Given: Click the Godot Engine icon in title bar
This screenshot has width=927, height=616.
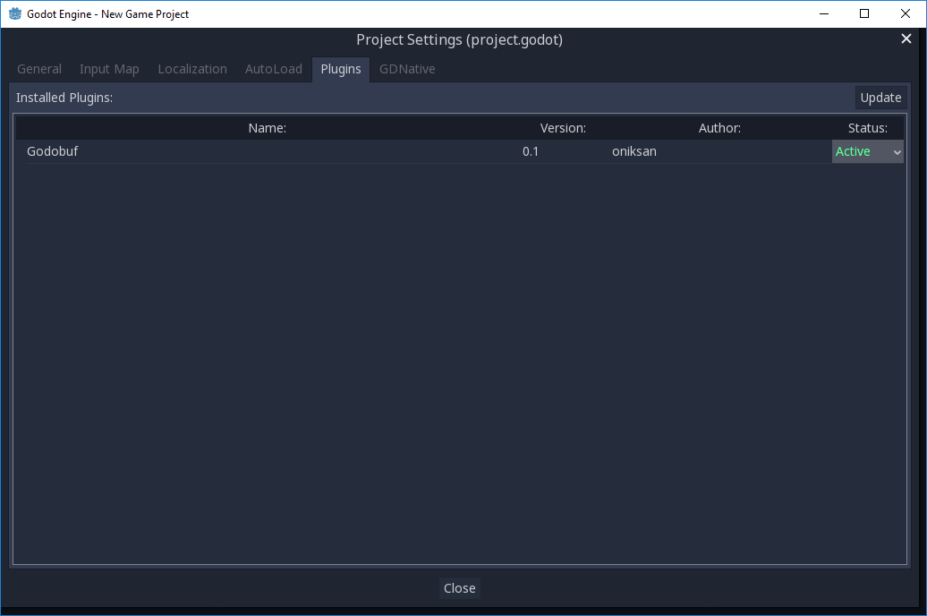Looking at the screenshot, I should (15, 13).
